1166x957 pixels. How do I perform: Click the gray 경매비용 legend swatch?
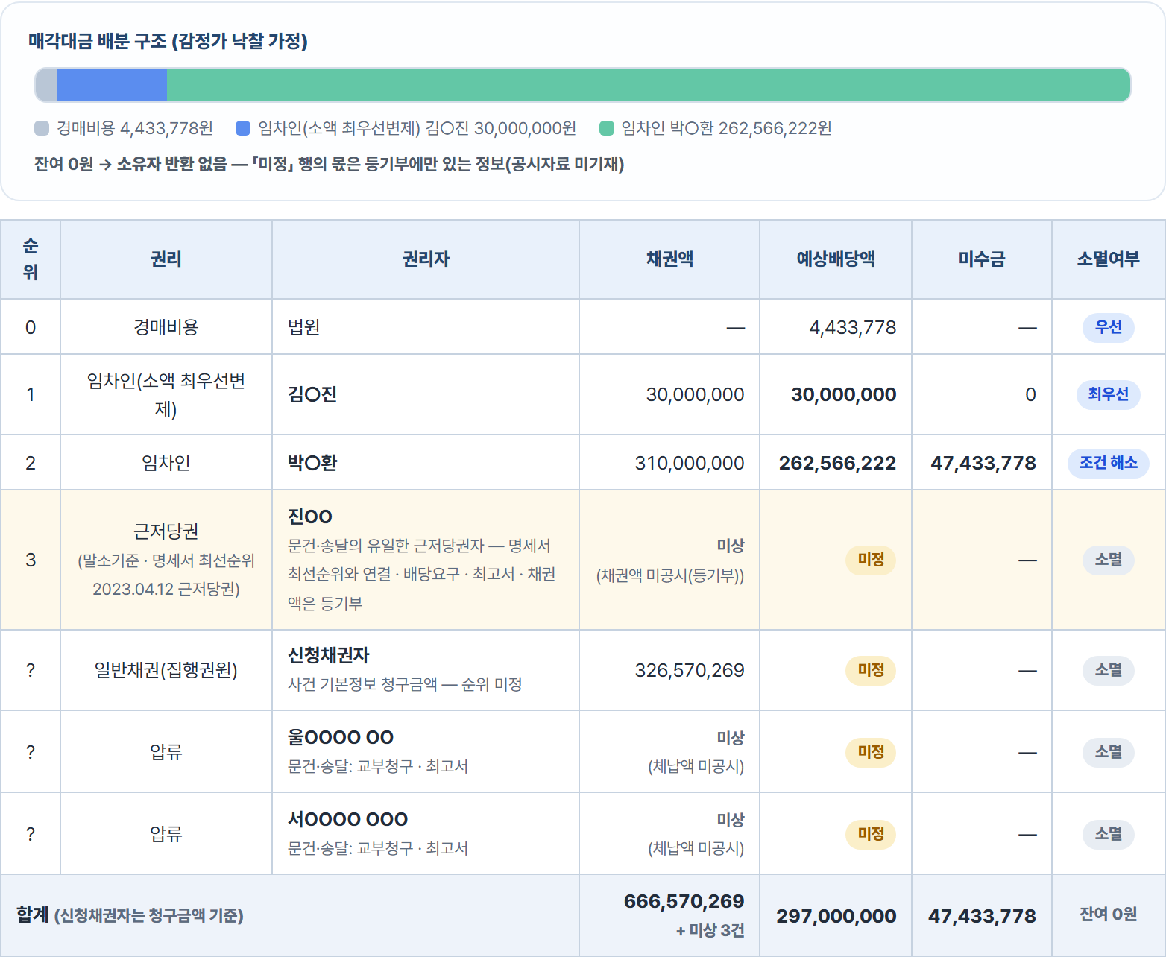42,128
